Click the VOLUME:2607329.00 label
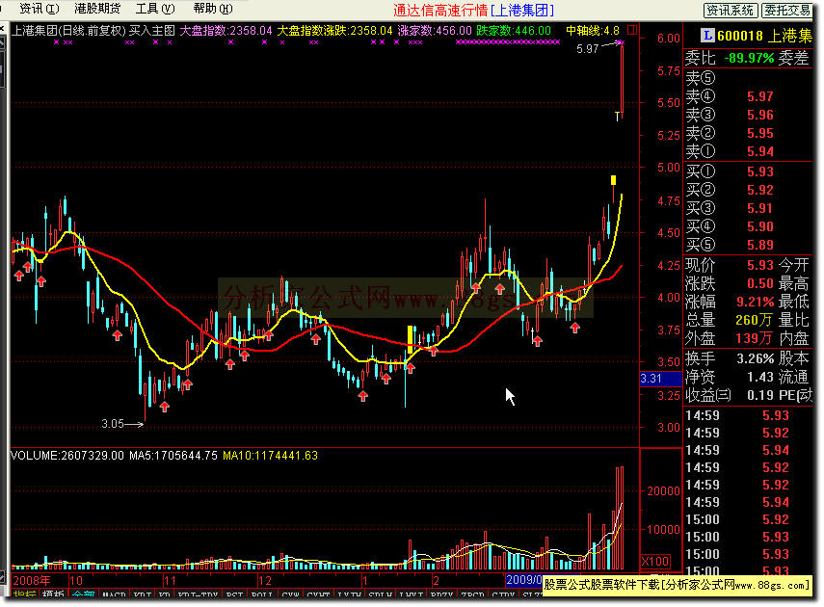The height and width of the screenshot is (607, 824). (x=67, y=456)
